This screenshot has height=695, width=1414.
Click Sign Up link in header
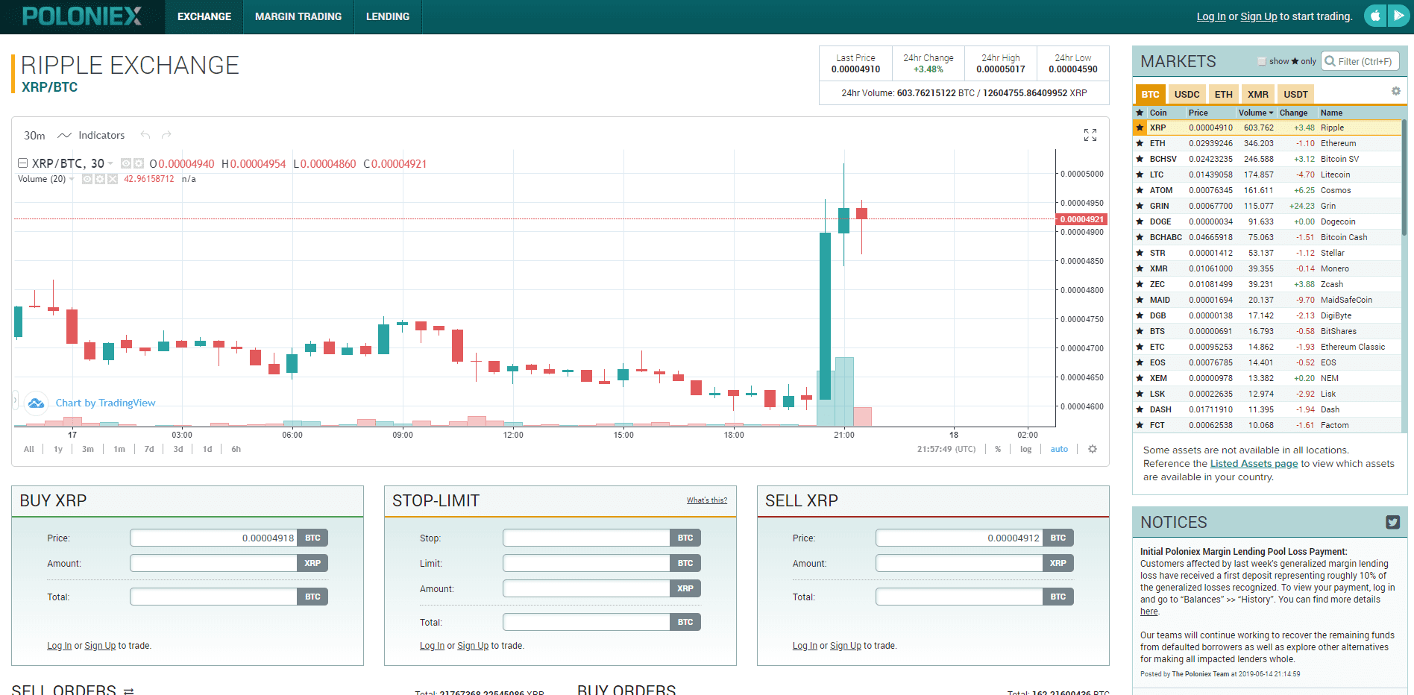(x=1259, y=16)
